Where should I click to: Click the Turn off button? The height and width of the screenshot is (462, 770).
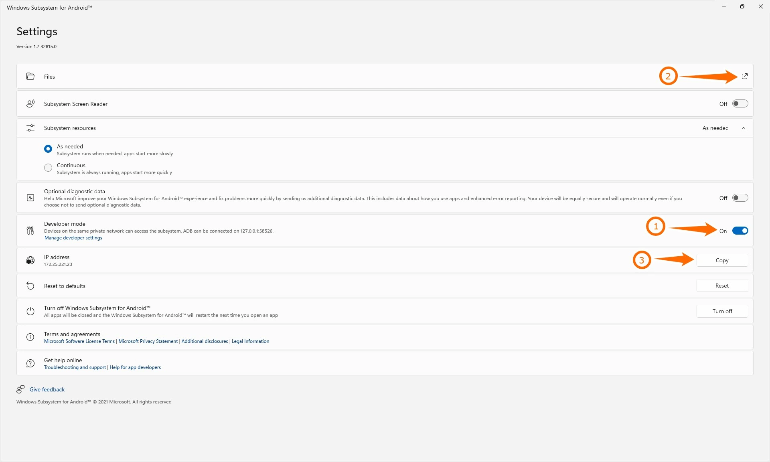(722, 311)
